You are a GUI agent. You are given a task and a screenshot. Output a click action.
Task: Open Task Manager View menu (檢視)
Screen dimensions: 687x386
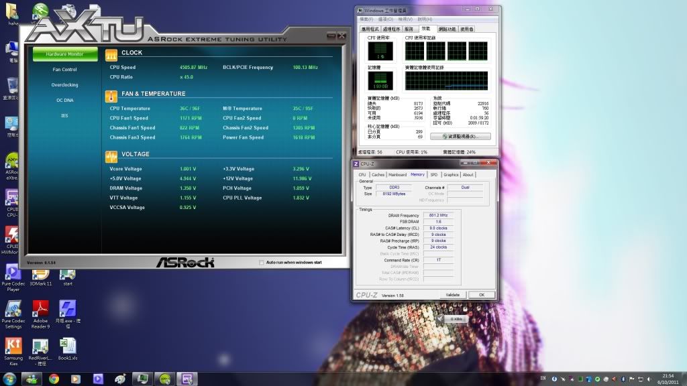pos(405,19)
